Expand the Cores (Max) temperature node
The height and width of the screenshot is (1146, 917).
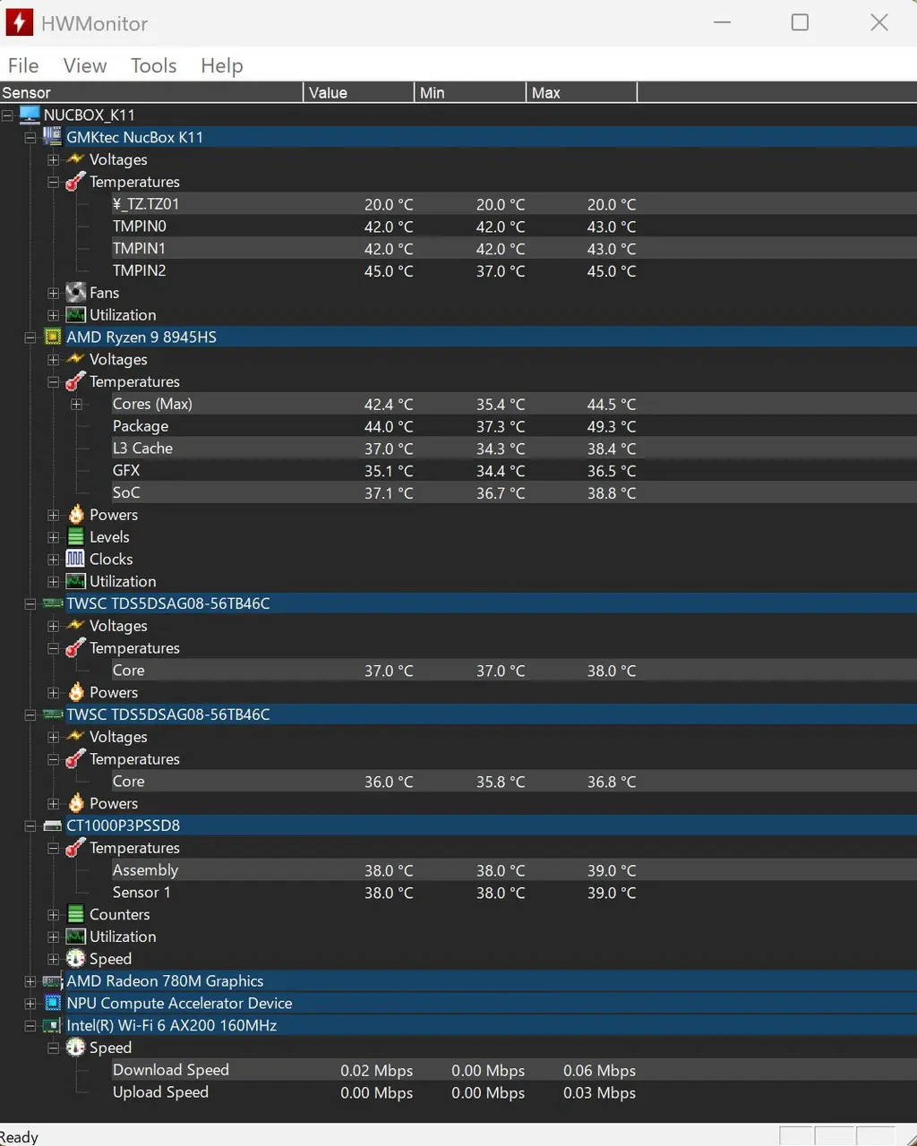(x=76, y=405)
